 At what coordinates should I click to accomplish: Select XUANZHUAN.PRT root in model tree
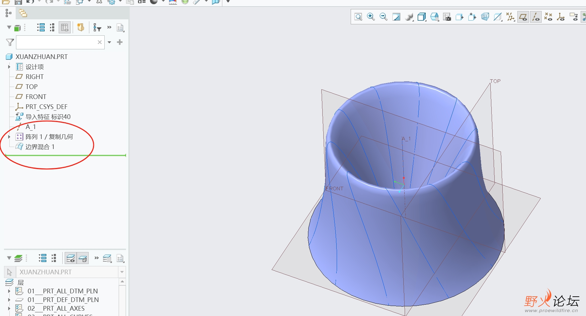[41, 57]
